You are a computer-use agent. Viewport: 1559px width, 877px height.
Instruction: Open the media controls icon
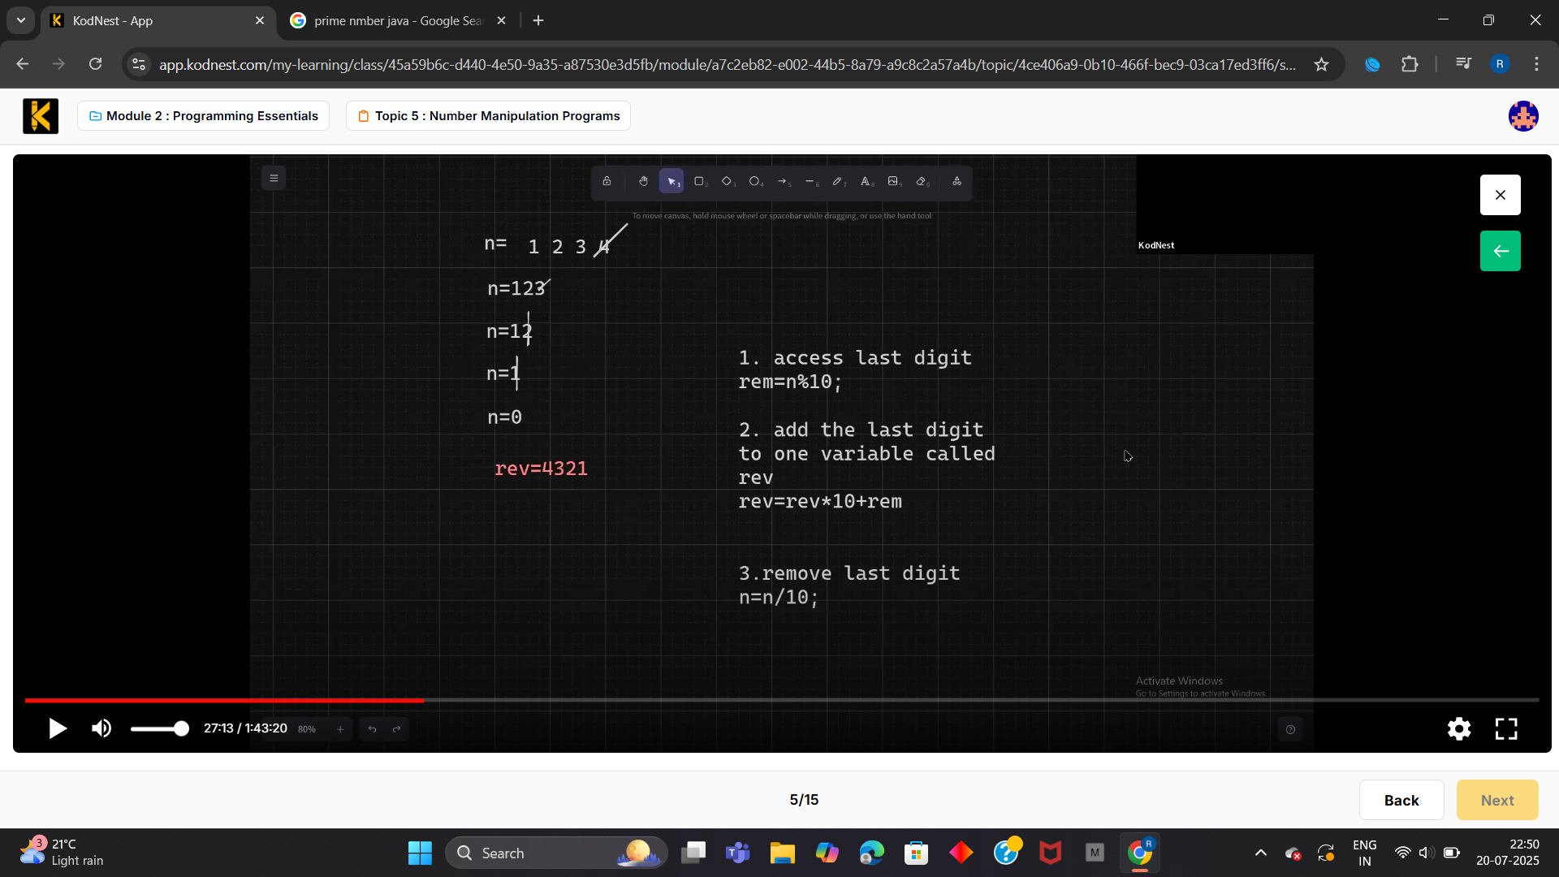1463,64
